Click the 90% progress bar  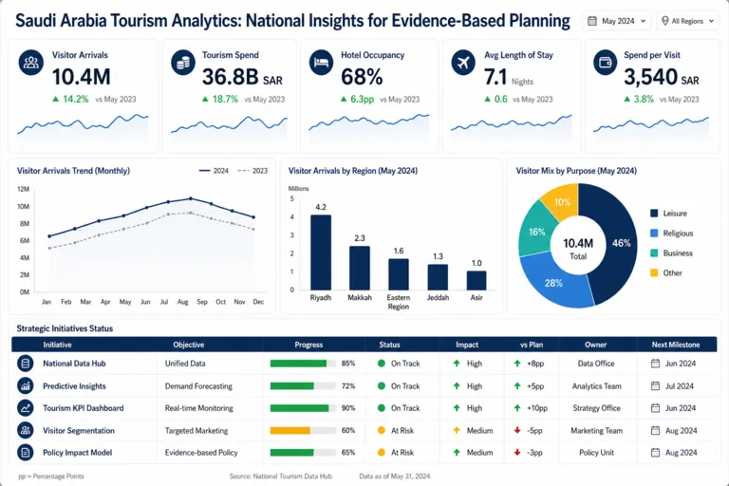(303, 408)
